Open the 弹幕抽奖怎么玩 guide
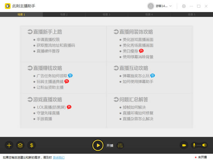 tap(136, 76)
